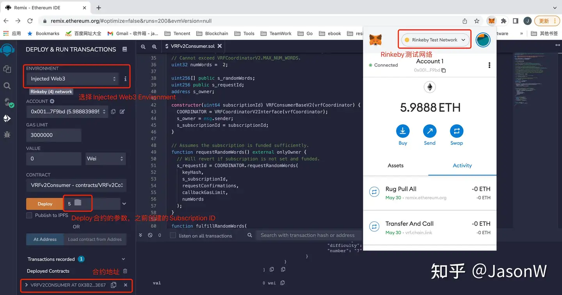562x295 pixels.
Task: Click the Deploy subscription ID parameter field
Action: pos(92,204)
